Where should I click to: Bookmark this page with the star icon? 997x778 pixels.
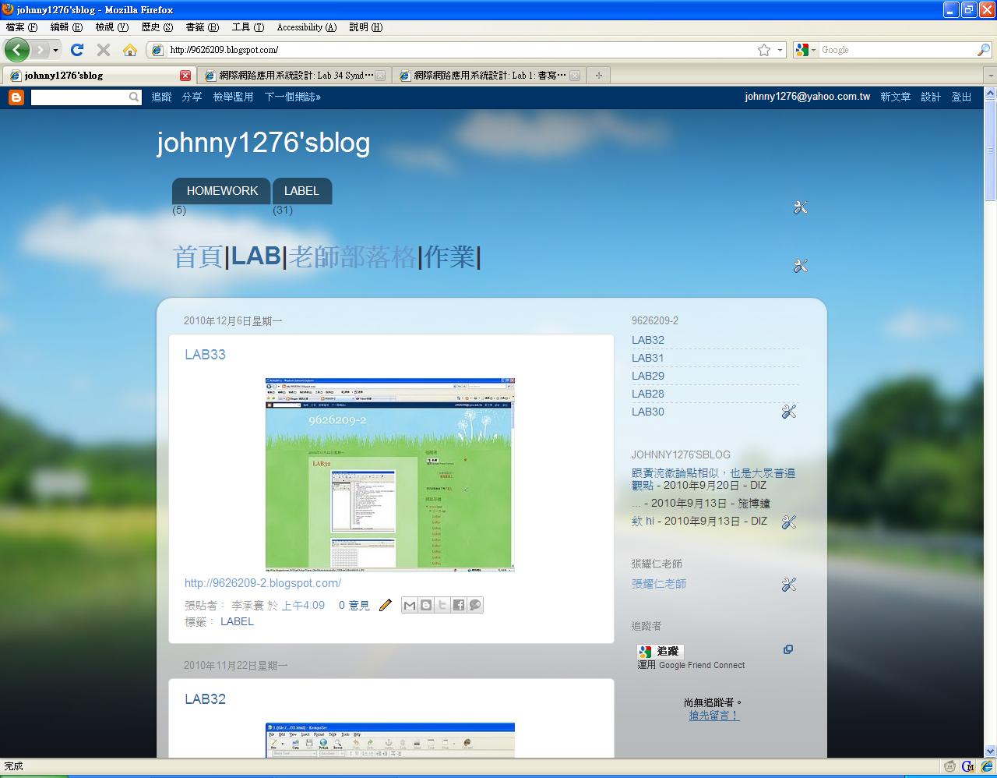pos(764,50)
